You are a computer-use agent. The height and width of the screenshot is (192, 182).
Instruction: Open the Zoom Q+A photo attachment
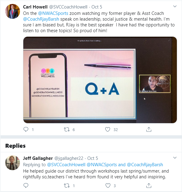100,80
